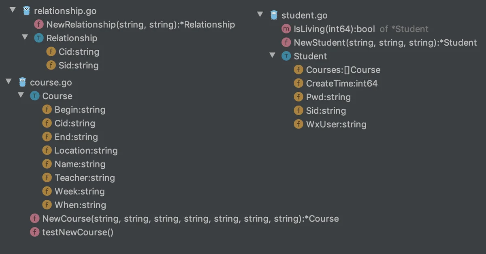Viewport: 486px width, 254px height.
Task: Click the blue type icon beside Course
Action: (x=35, y=96)
